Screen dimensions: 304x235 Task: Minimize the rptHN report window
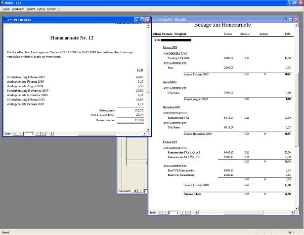[137, 20]
